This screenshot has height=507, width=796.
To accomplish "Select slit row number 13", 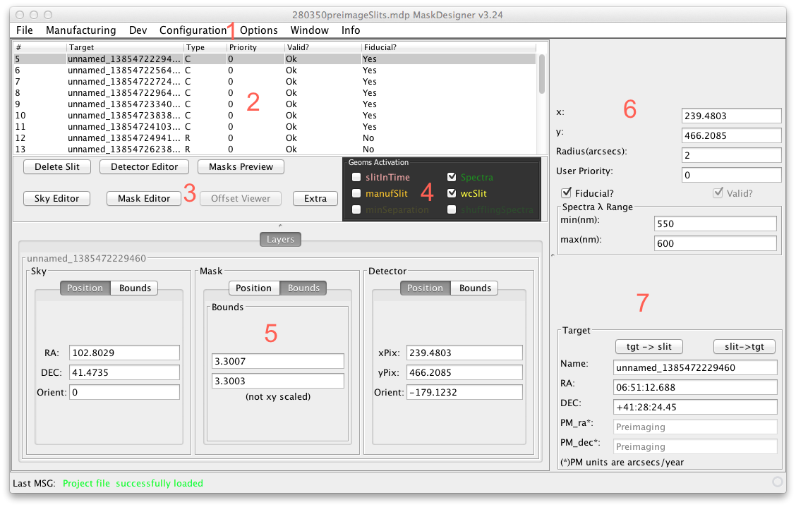I will (x=274, y=149).
